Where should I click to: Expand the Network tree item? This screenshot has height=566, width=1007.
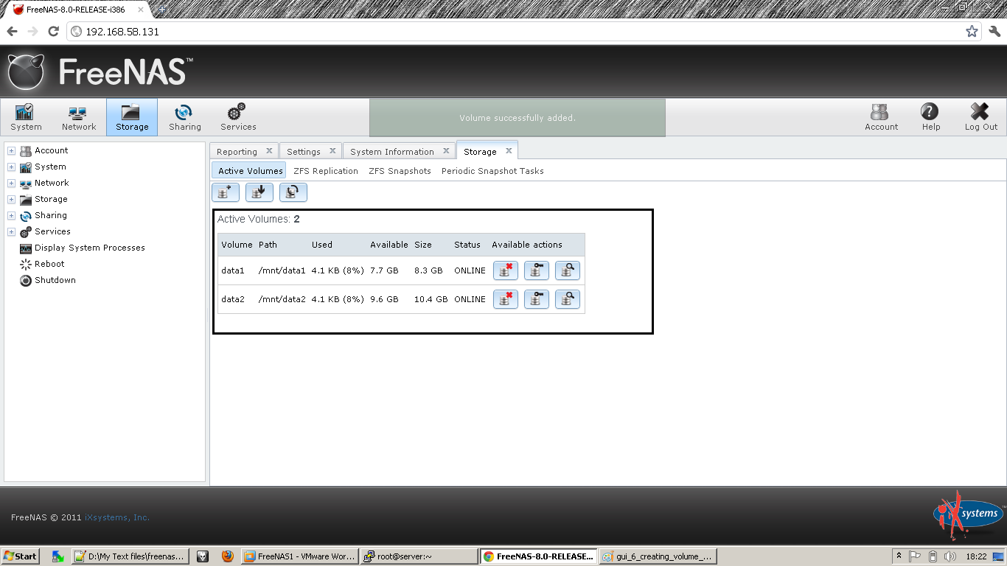(11, 183)
